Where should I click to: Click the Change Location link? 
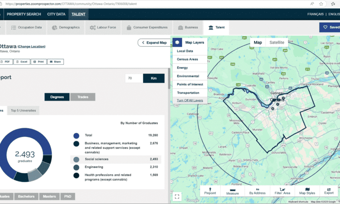click(31, 46)
